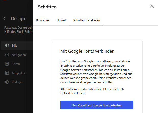Select the Schriften installieren tab

[x=87, y=20]
